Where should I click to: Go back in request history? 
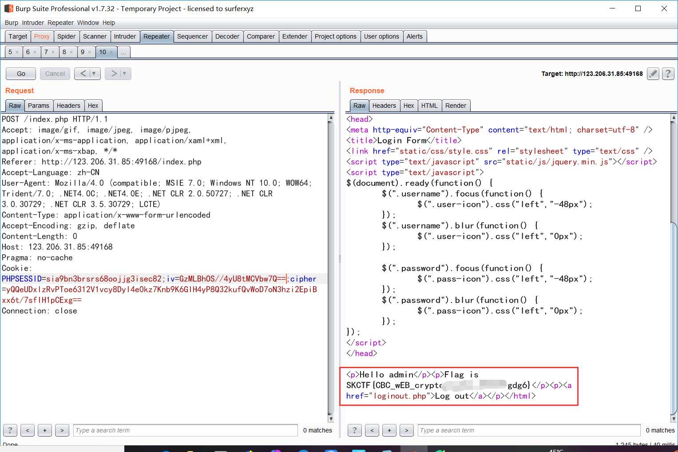click(x=83, y=74)
